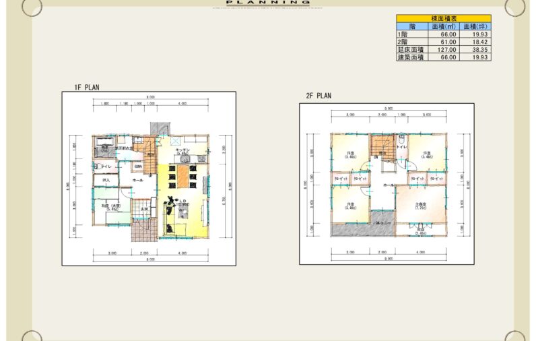Open the 1F floor plan drawing

click(149, 179)
